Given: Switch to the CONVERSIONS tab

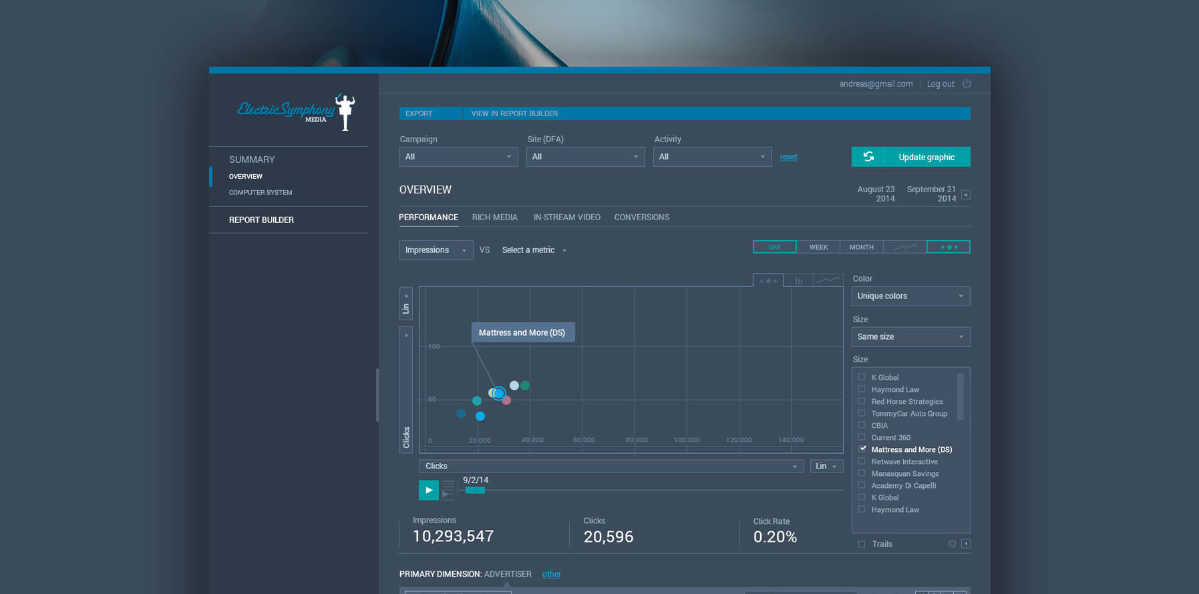Looking at the screenshot, I should (x=642, y=218).
